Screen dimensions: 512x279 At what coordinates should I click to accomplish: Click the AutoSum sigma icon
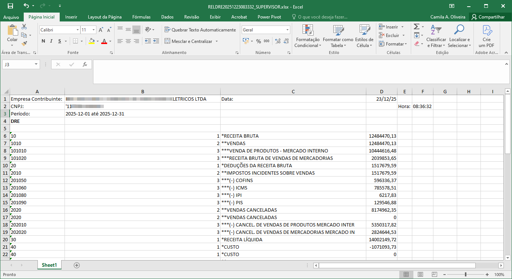point(417,27)
